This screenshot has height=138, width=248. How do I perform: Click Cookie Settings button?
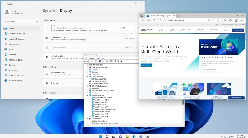pos(236,98)
